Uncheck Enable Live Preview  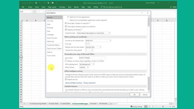pos(66,30)
